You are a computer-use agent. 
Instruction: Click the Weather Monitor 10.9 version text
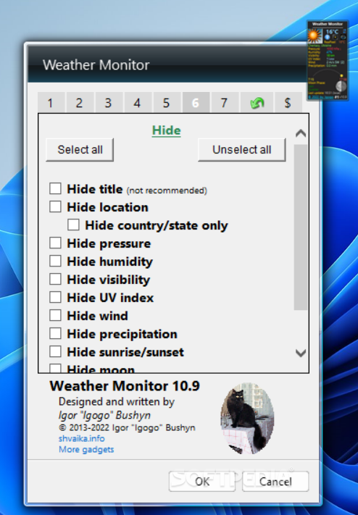click(x=125, y=386)
